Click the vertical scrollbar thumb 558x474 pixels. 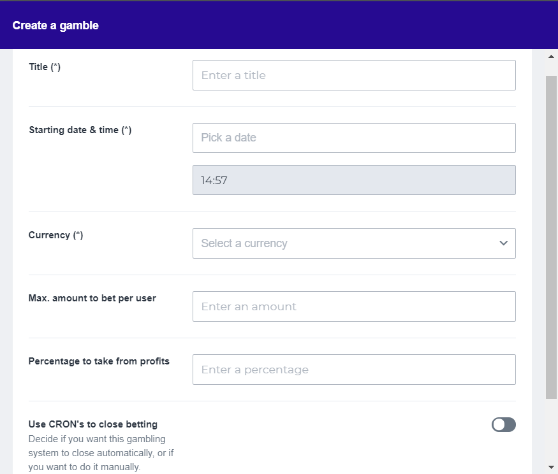coord(551,236)
